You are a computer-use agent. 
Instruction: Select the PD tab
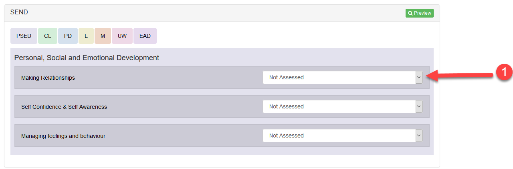coord(68,36)
